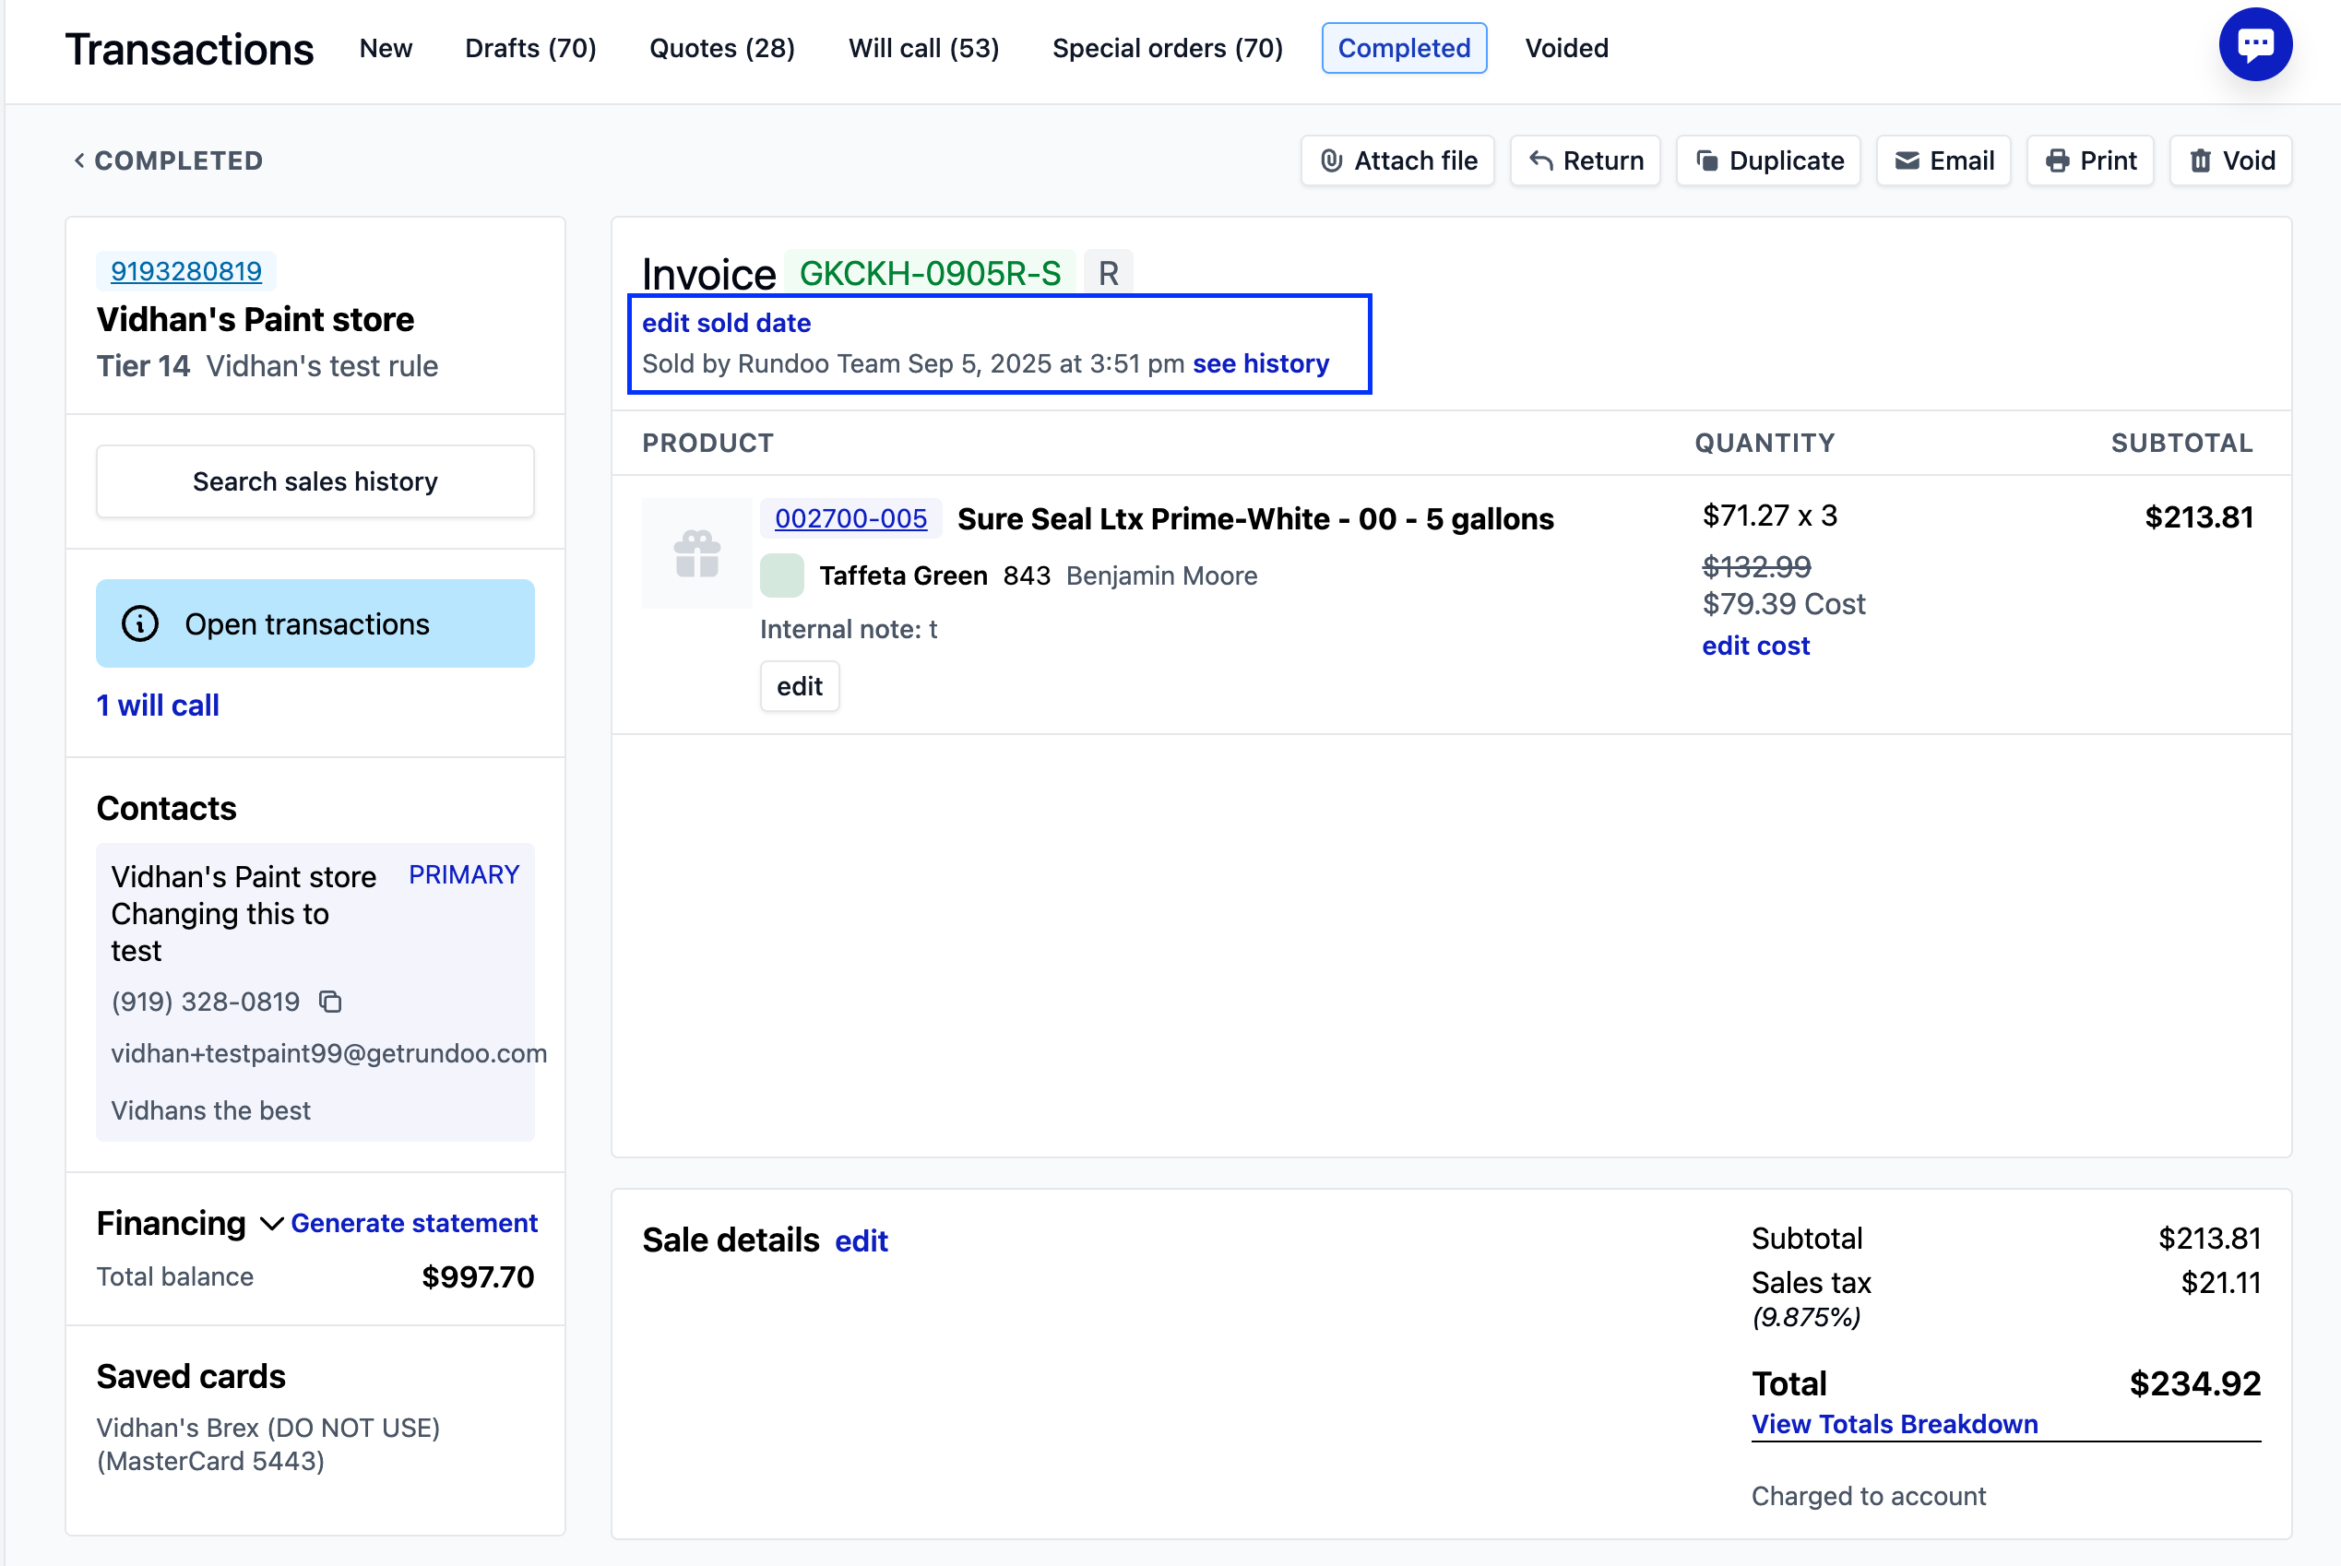The width and height of the screenshot is (2341, 1566).
Task: Click the Duplicate copy button
Action: [x=1767, y=160]
